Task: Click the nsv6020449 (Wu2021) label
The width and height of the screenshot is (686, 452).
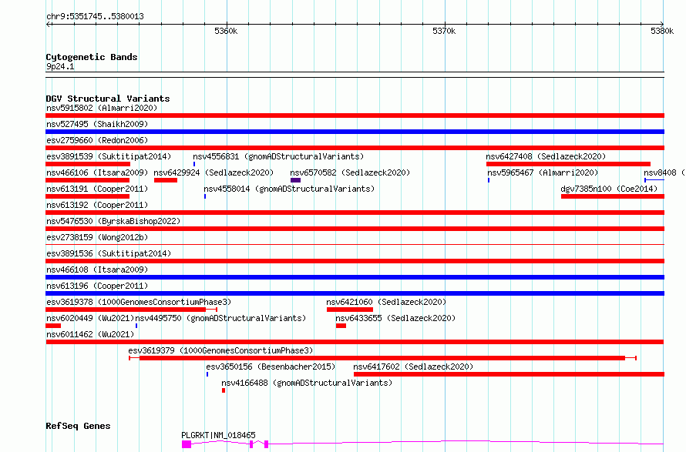Action: [89, 318]
